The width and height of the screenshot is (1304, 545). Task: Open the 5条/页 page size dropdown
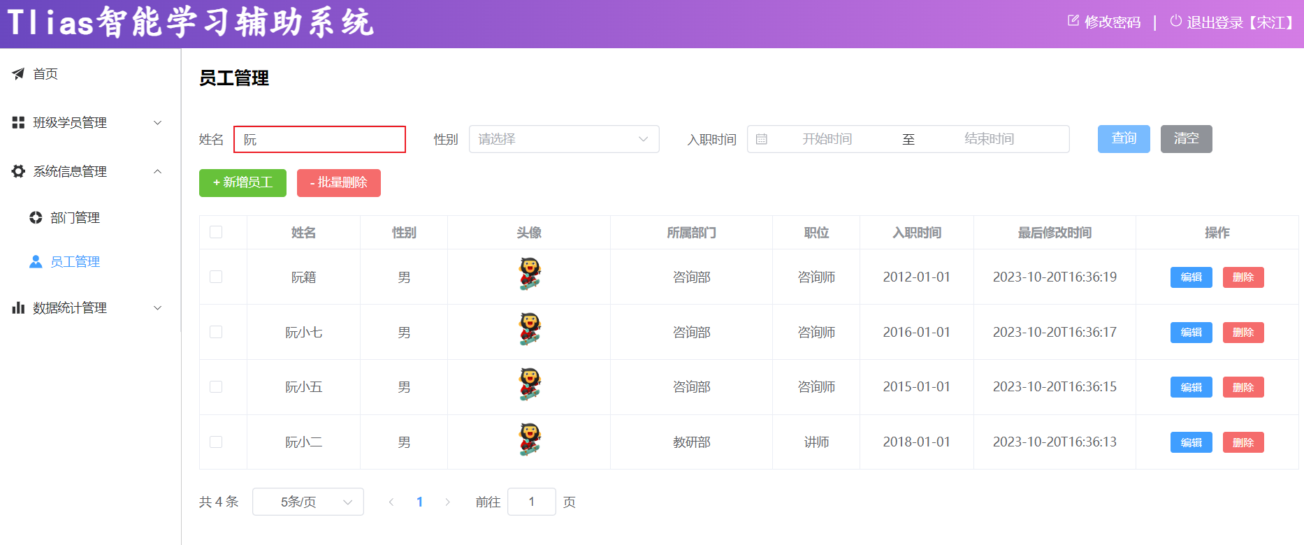308,502
